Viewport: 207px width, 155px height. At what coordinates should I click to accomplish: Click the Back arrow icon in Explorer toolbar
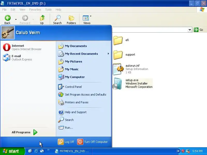8,18
